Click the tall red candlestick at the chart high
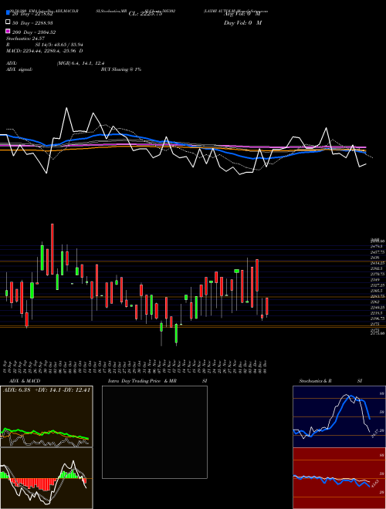The image size is (386, 509). point(52,249)
